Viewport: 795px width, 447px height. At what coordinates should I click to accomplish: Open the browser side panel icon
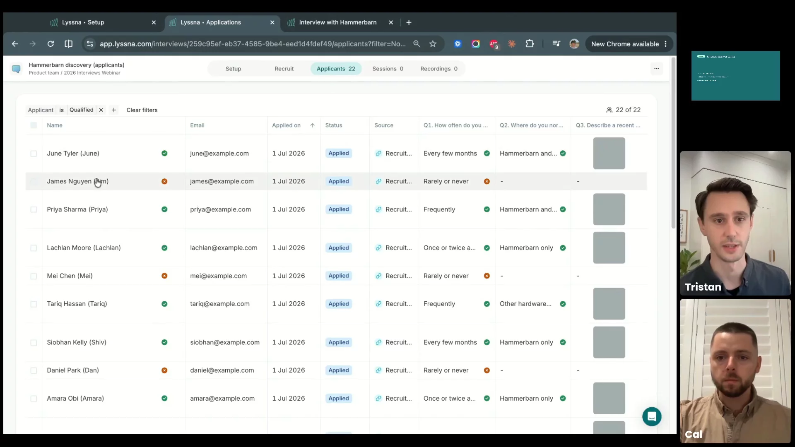pos(68,44)
